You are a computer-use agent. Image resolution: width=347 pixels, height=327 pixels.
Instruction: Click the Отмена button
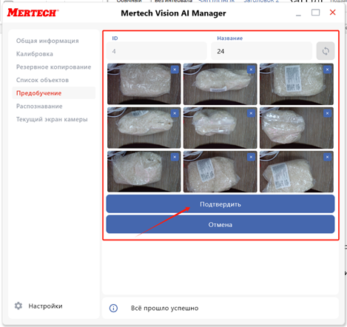pos(220,224)
